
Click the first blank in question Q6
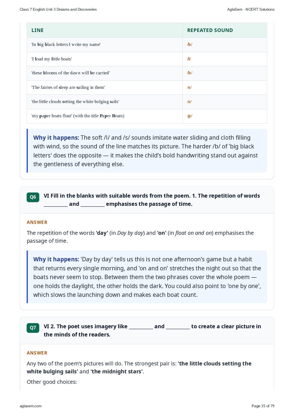[55, 204]
